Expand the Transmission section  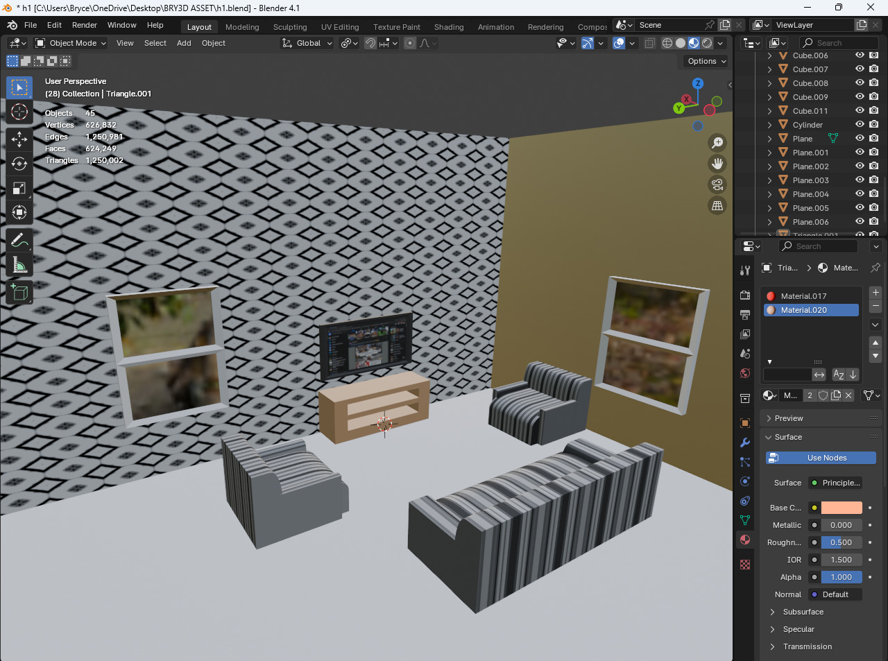pos(807,646)
